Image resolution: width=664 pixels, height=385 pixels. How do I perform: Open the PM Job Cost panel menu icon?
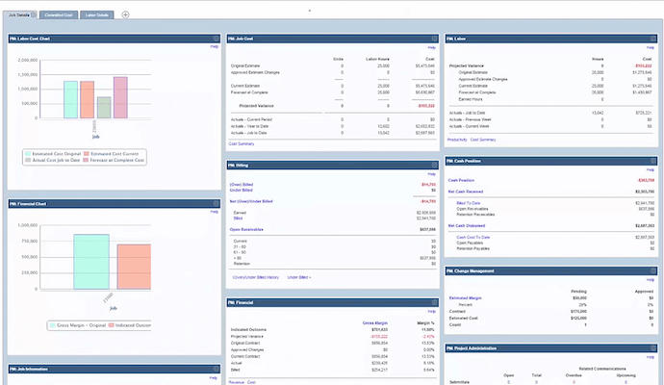(434, 38)
